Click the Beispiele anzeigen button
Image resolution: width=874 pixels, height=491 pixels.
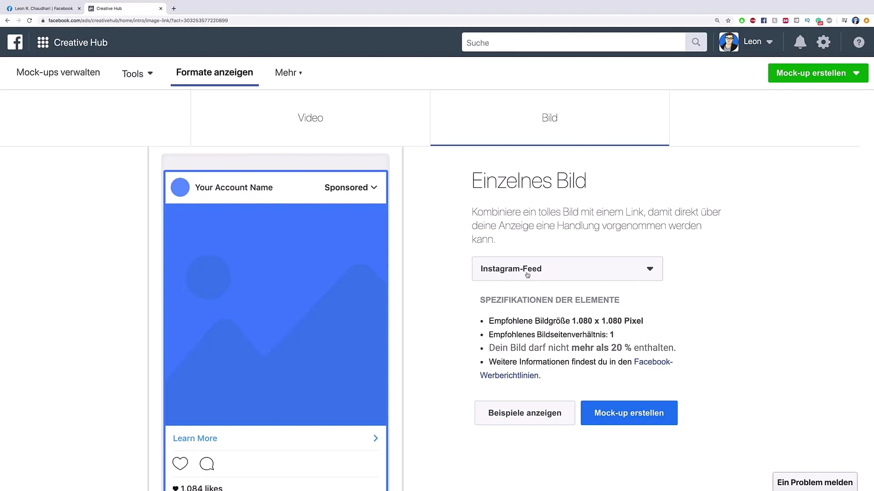pyautogui.click(x=525, y=412)
